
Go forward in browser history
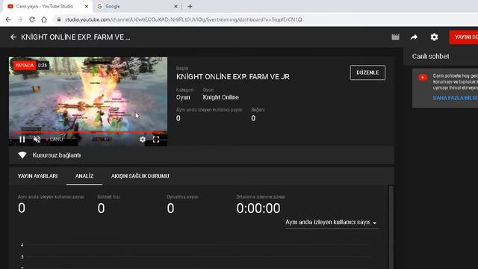click(20, 19)
